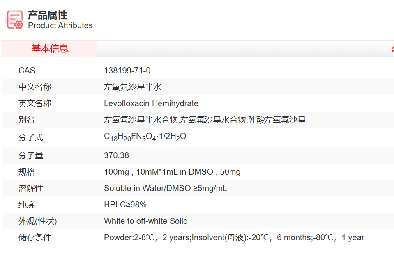Click the 规格 specification value with 100mg

click(x=172, y=172)
